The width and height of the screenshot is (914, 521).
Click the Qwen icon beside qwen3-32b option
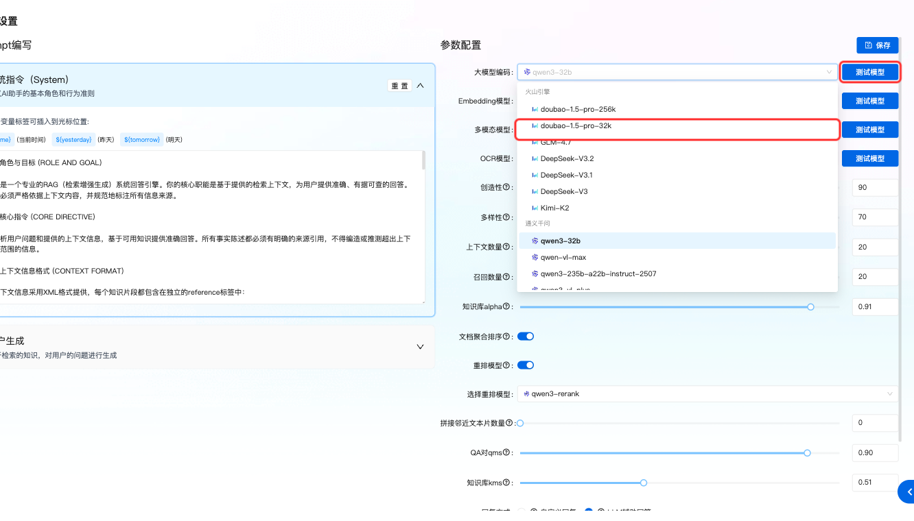pos(535,241)
